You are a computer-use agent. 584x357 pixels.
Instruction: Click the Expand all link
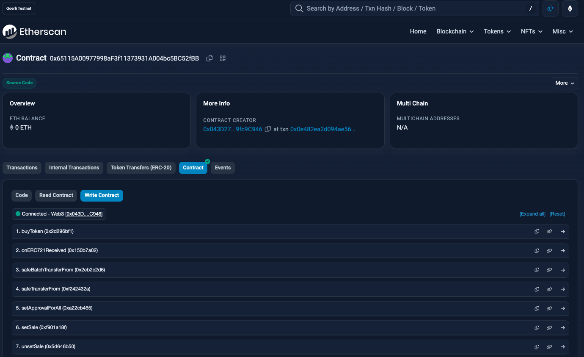(x=532, y=214)
